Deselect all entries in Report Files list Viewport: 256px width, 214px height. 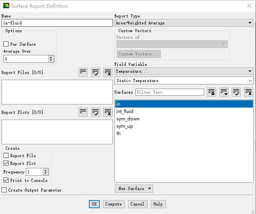[x=108, y=72]
